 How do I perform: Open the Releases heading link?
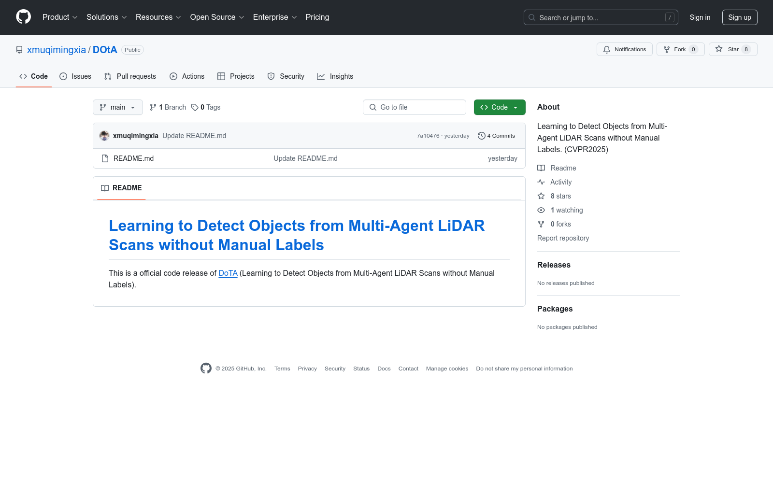[554, 265]
